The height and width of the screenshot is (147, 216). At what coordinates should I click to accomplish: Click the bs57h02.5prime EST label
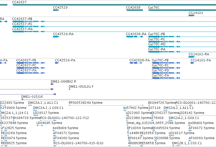click(136, 108)
